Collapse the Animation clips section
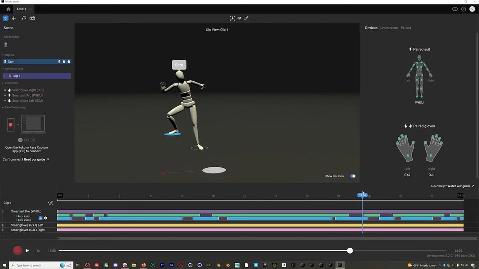The height and width of the screenshot is (269, 479). [3, 69]
